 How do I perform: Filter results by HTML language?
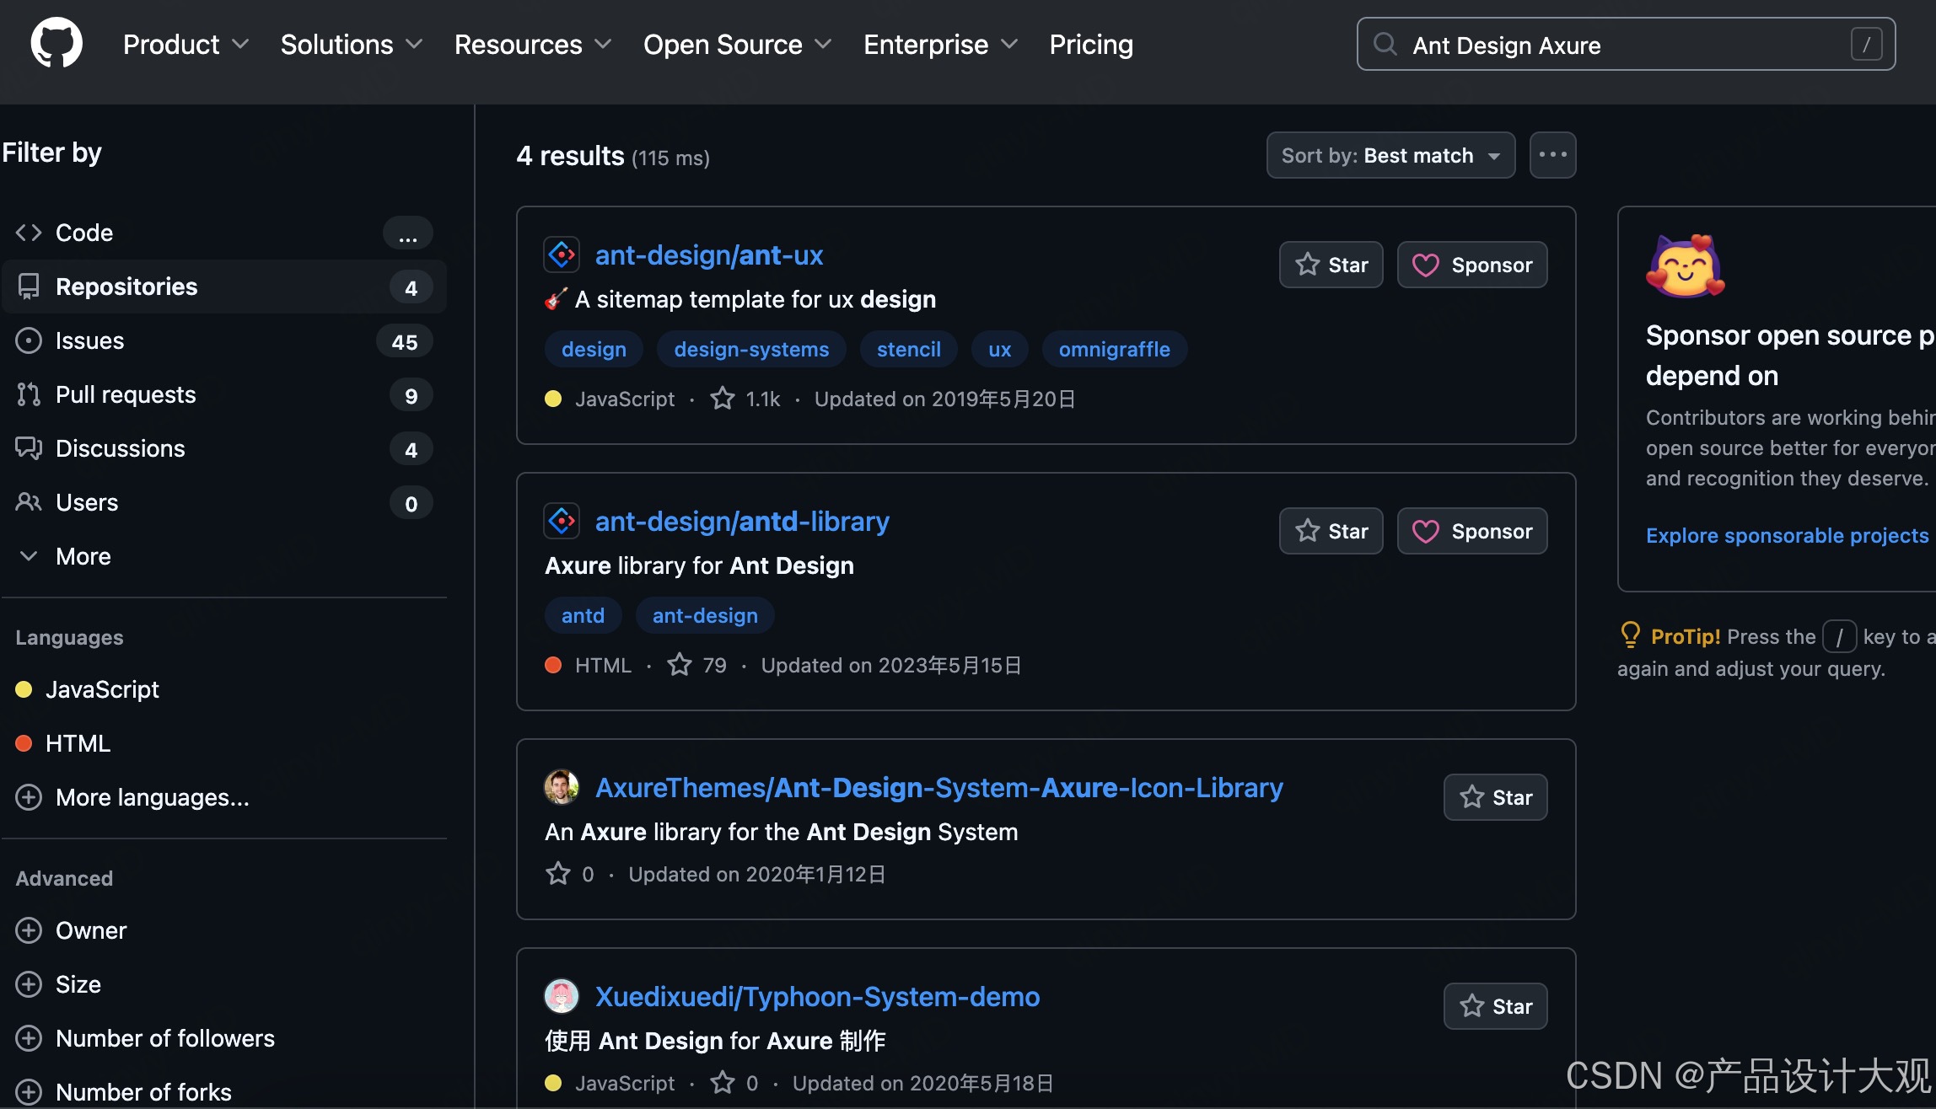78,743
